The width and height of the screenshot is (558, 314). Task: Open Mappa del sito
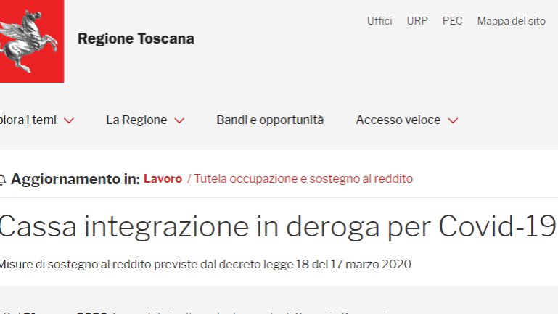click(512, 21)
